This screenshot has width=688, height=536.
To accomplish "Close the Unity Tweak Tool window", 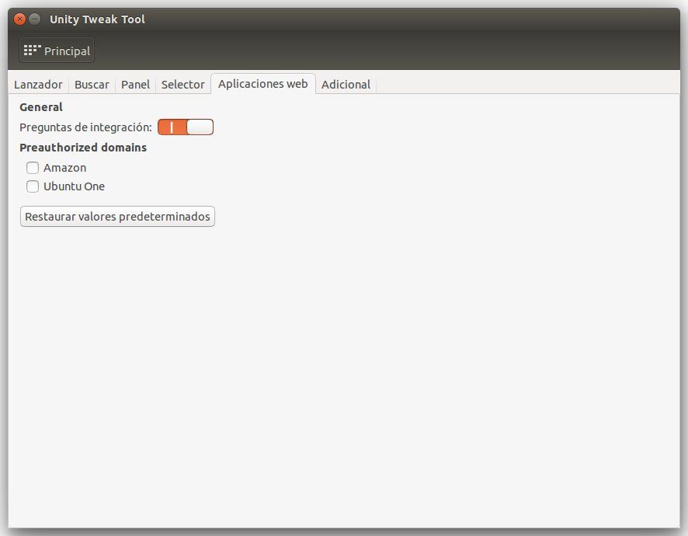I will point(19,19).
